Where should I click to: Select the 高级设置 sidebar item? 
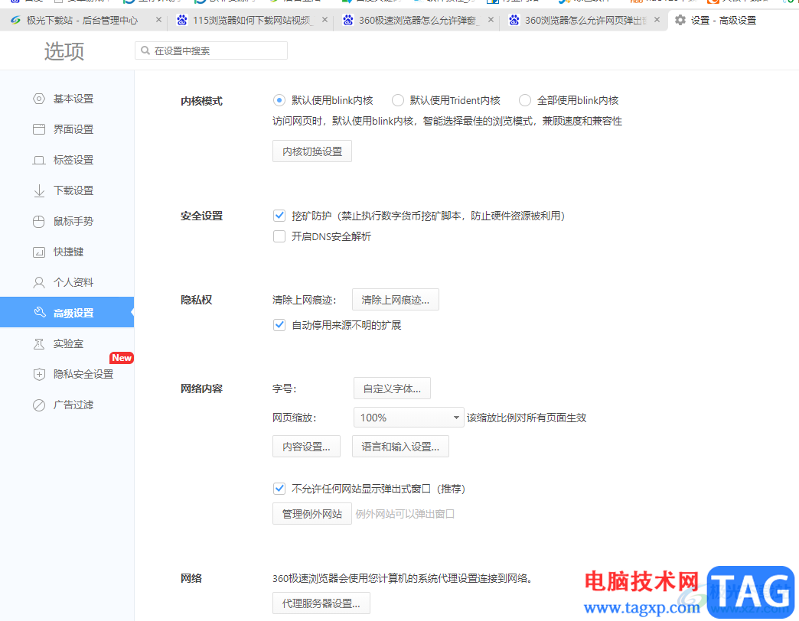[67, 312]
